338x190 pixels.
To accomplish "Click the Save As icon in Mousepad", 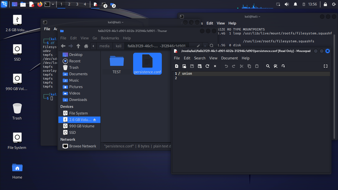I will coord(200,66).
